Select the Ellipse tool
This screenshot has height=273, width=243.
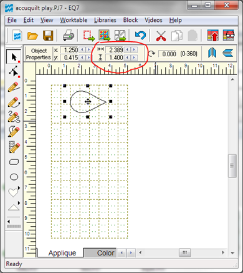(14, 177)
